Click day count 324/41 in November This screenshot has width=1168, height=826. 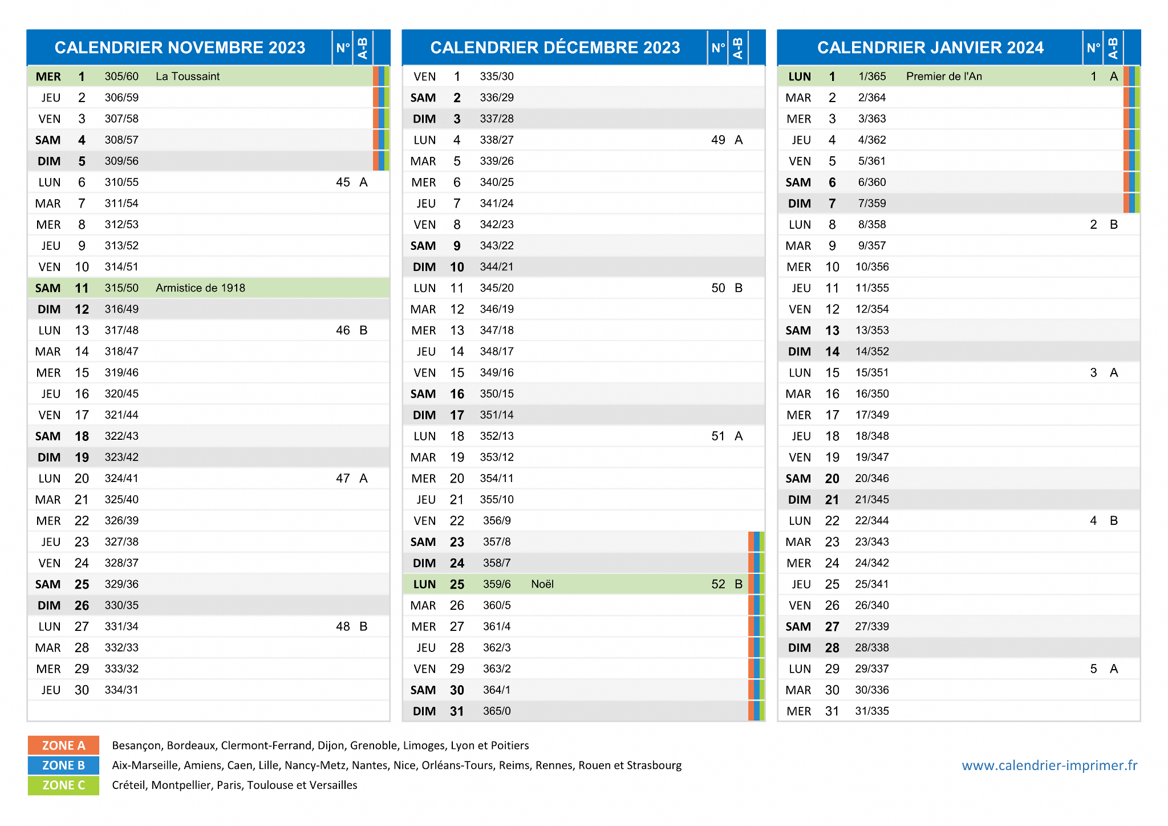pyautogui.click(x=121, y=479)
